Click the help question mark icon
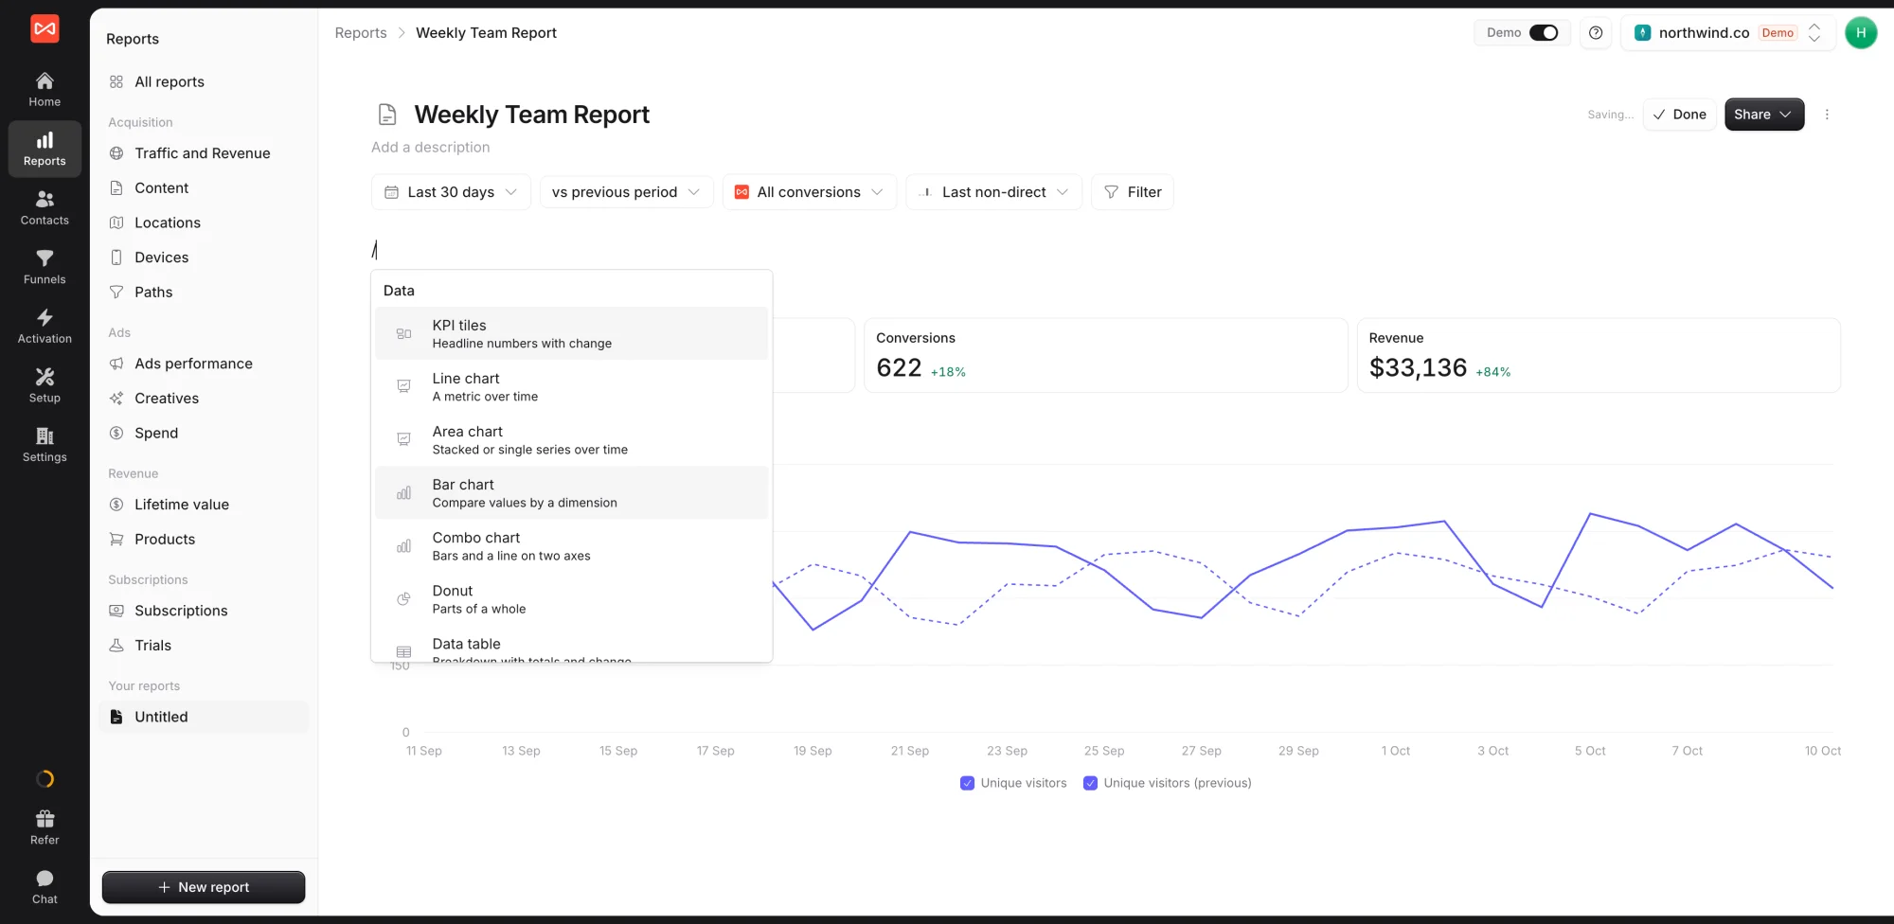This screenshot has width=1894, height=924. pyautogui.click(x=1596, y=33)
